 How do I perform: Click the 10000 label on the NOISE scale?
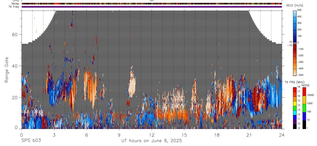[311, 95]
